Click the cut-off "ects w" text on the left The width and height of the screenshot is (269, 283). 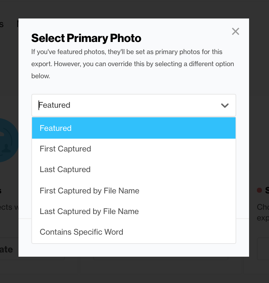[x=9, y=207]
